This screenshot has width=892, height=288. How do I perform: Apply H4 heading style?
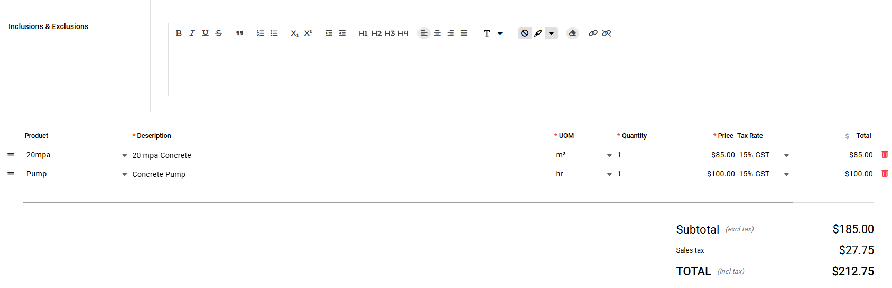(x=403, y=33)
